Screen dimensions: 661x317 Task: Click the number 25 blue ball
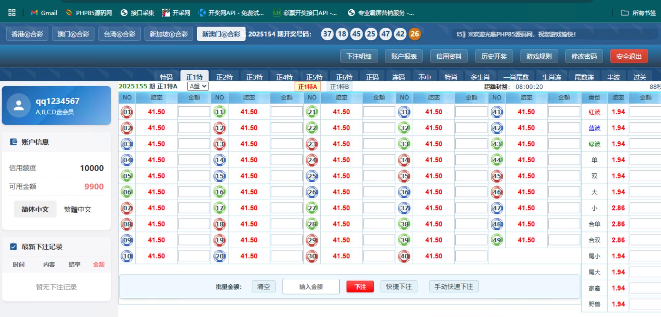coord(312,176)
